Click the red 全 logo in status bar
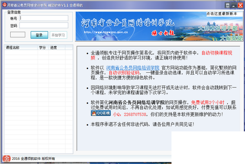Screen dimensions: 245x164 (x=7, y=159)
